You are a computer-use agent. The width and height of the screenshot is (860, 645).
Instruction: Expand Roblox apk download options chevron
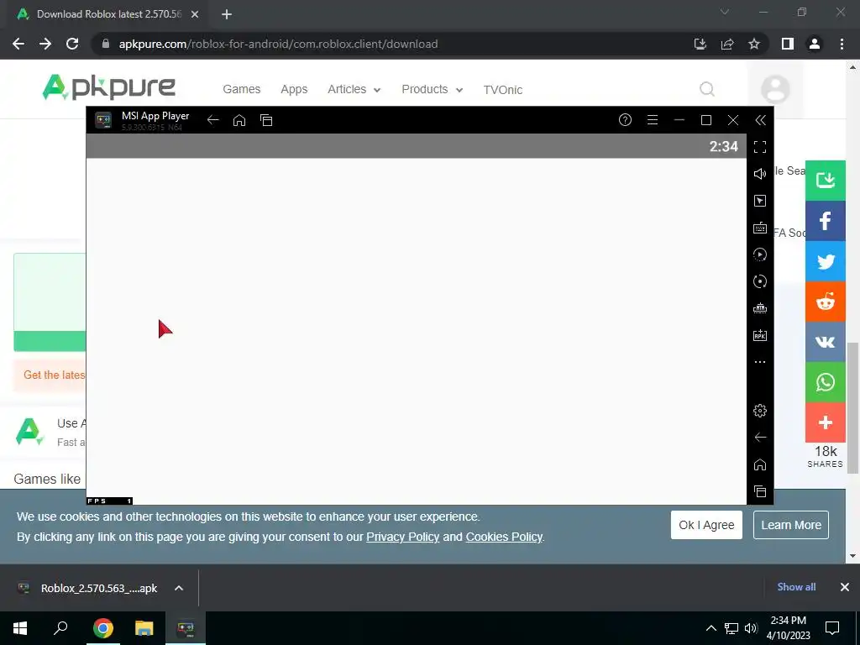pyautogui.click(x=179, y=588)
